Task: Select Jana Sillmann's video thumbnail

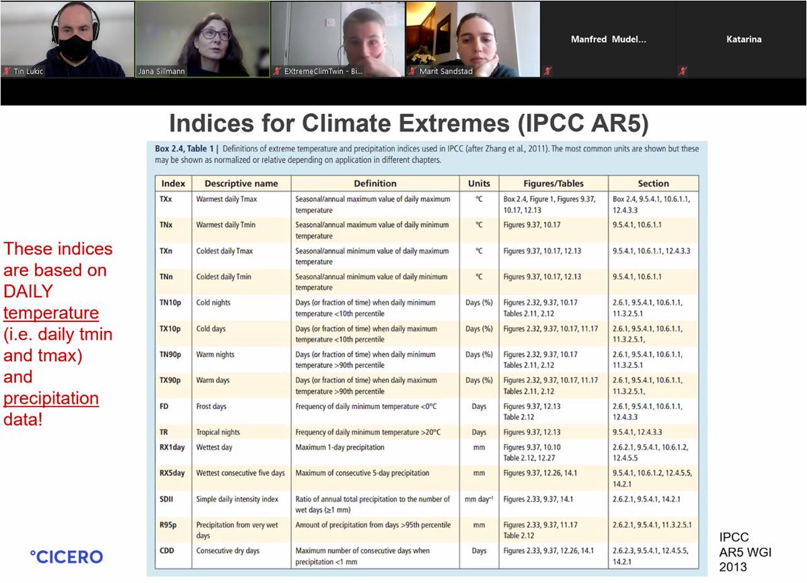Action: click(x=202, y=38)
